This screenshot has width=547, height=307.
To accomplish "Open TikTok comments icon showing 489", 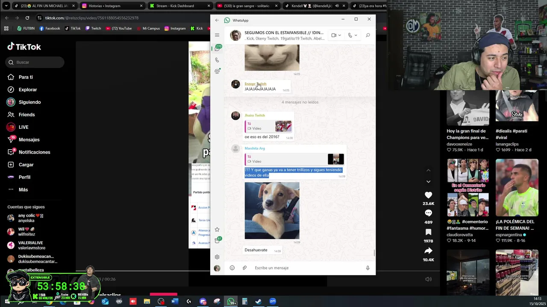I will pyautogui.click(x=428, y=213).
